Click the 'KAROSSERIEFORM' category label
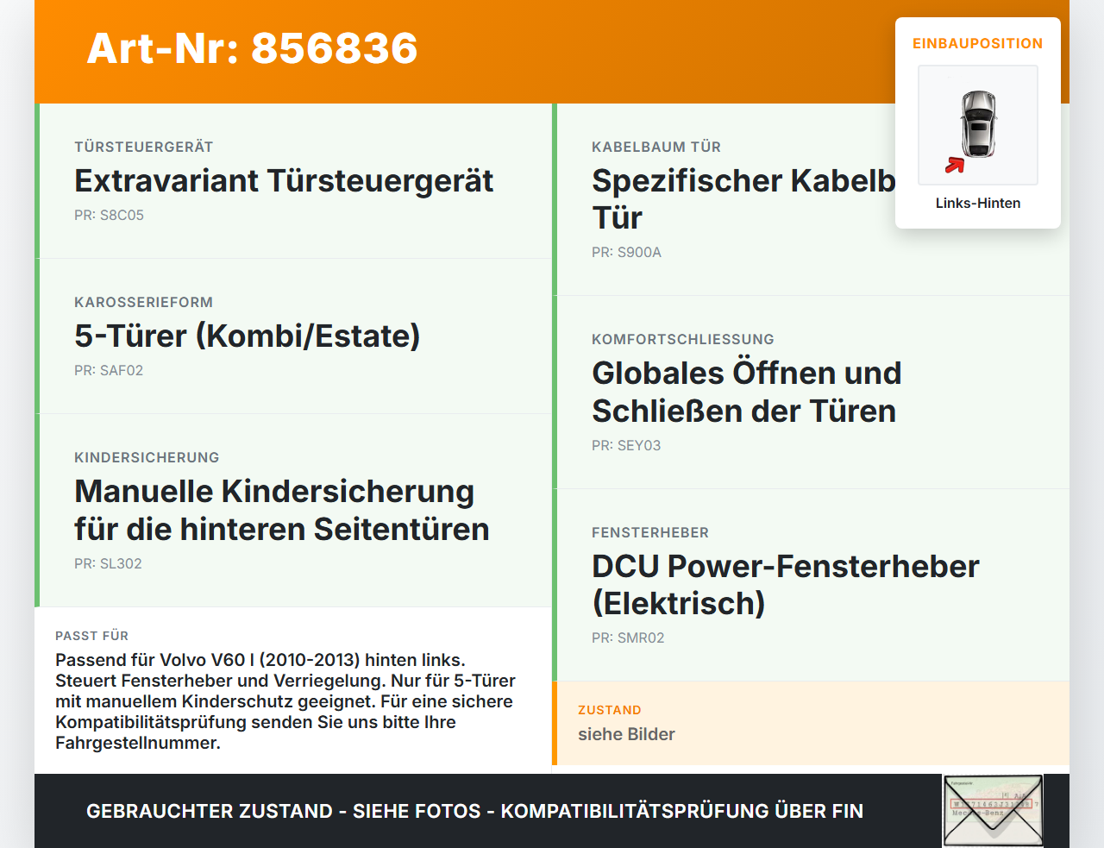This screenshot has height=848, width=1104. (143, 302)
